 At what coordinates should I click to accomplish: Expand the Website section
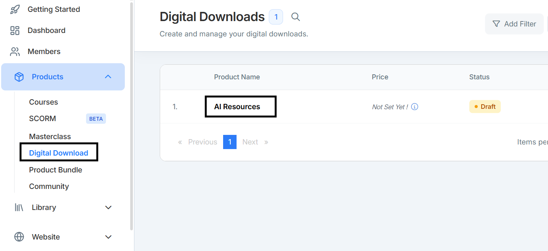click(x=108, y=237)
